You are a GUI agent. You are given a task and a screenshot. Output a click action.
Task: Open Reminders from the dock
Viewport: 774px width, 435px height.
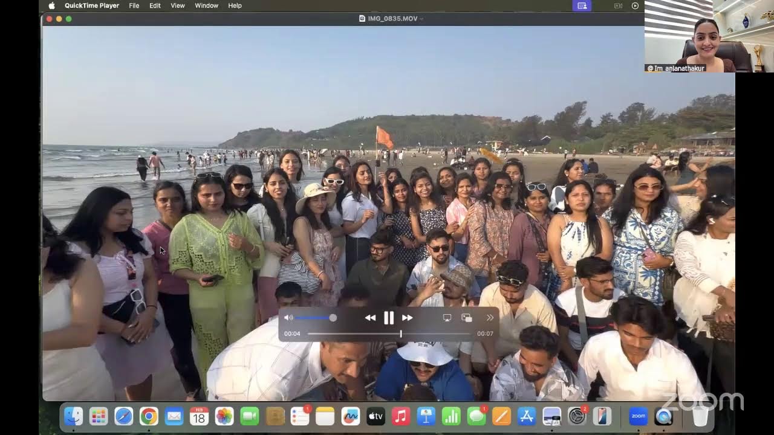point(300,416)
